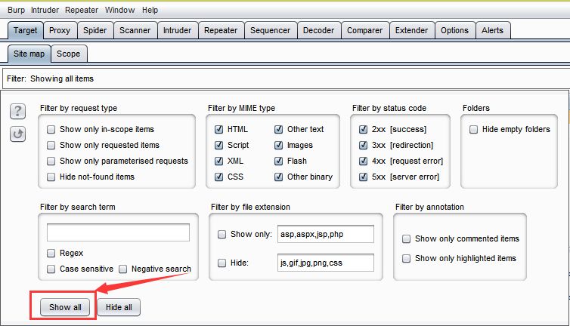Uncheck 5xx server error filter
570x326 pixels.
click(363, 177)
